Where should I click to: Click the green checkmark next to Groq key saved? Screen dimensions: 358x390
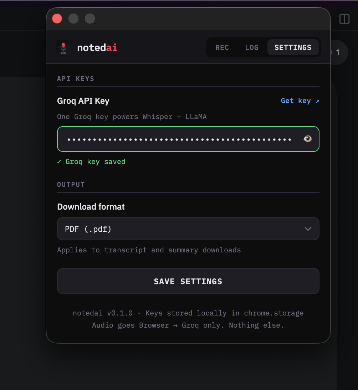point(59,162)
